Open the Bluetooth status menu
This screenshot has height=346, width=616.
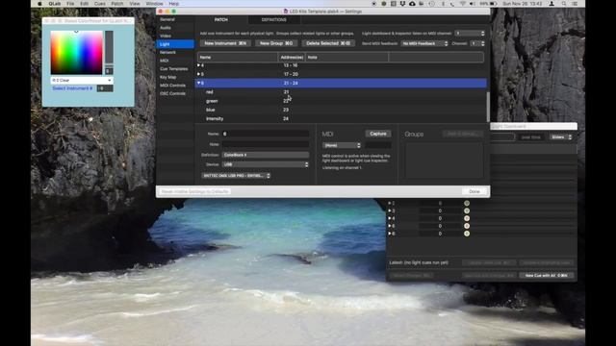coord(443,4)
